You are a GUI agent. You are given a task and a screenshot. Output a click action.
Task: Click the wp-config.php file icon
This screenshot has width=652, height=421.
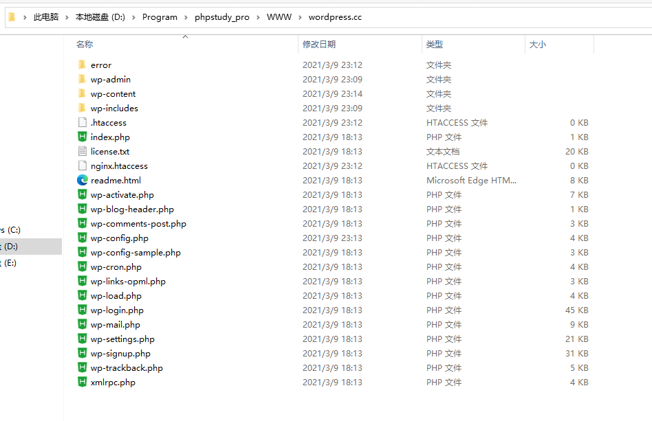[83, 238]
